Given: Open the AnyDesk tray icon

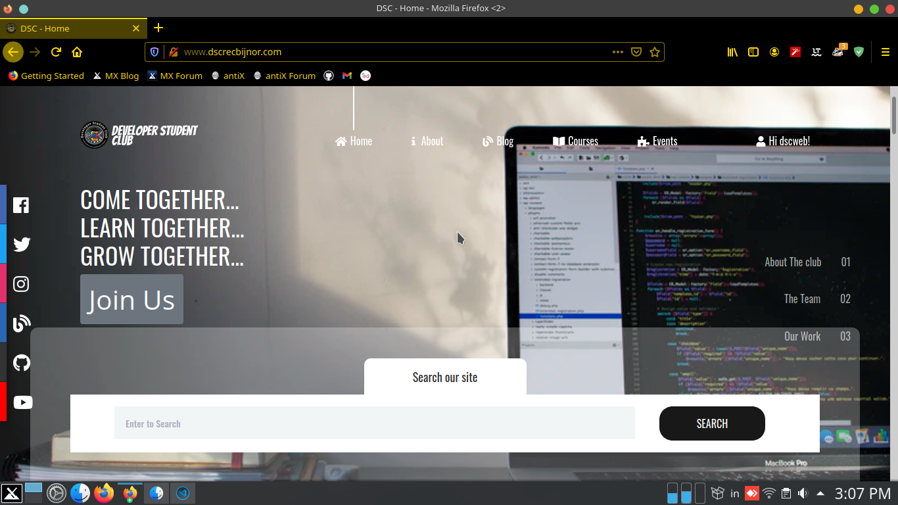Looking at the screenshot, I should tap(751, 493).
